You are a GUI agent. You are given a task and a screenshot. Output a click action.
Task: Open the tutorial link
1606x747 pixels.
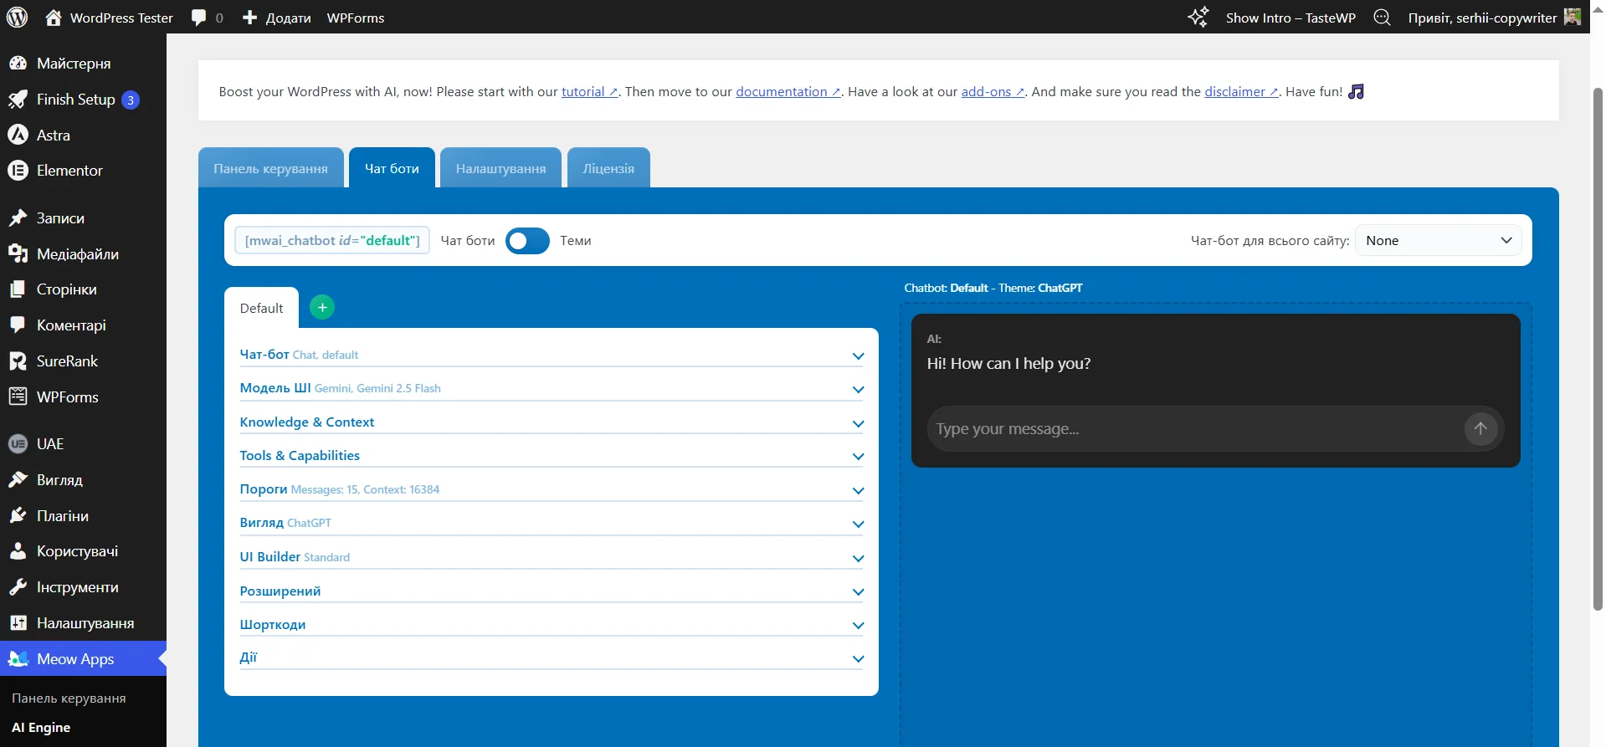(x=583, y=92)
